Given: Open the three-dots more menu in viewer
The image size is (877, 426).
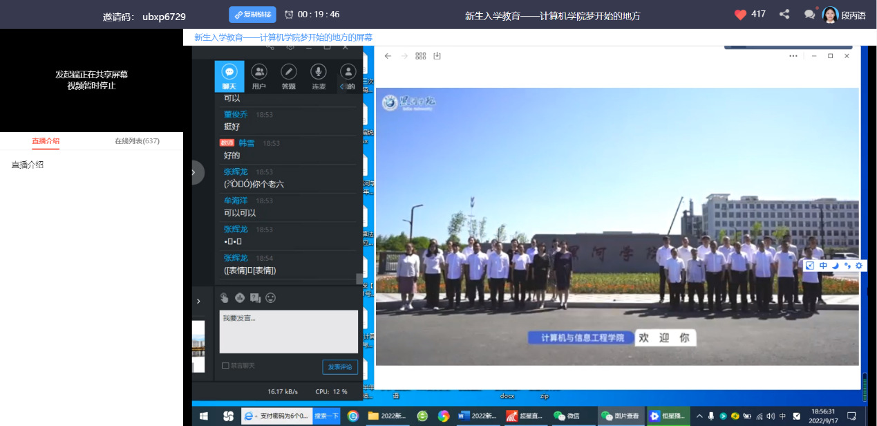Looking at the screenshot, I should click(793, 56).
